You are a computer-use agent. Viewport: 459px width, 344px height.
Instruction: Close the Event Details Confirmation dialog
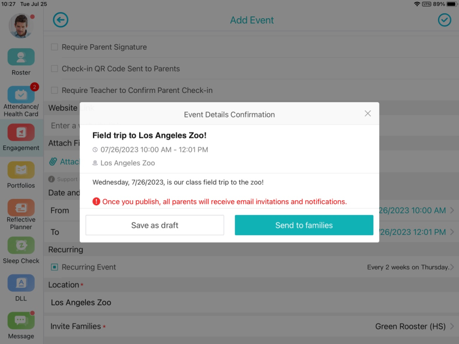pos(368,113)
